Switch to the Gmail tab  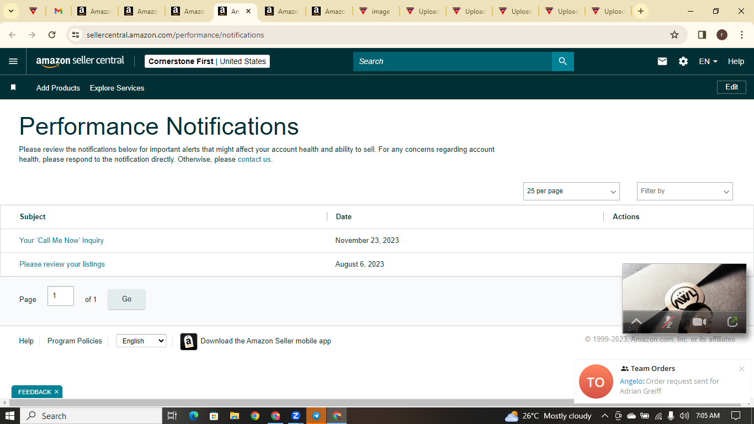pos(59,11)
